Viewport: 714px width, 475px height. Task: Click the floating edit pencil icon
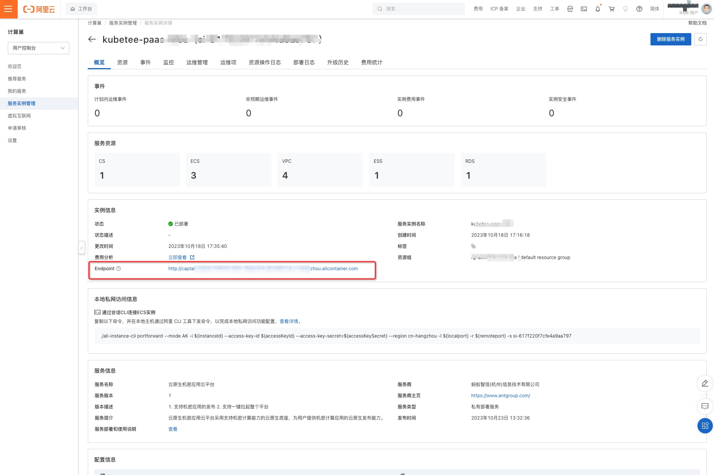pyautogui.click(x=705, y=383)
